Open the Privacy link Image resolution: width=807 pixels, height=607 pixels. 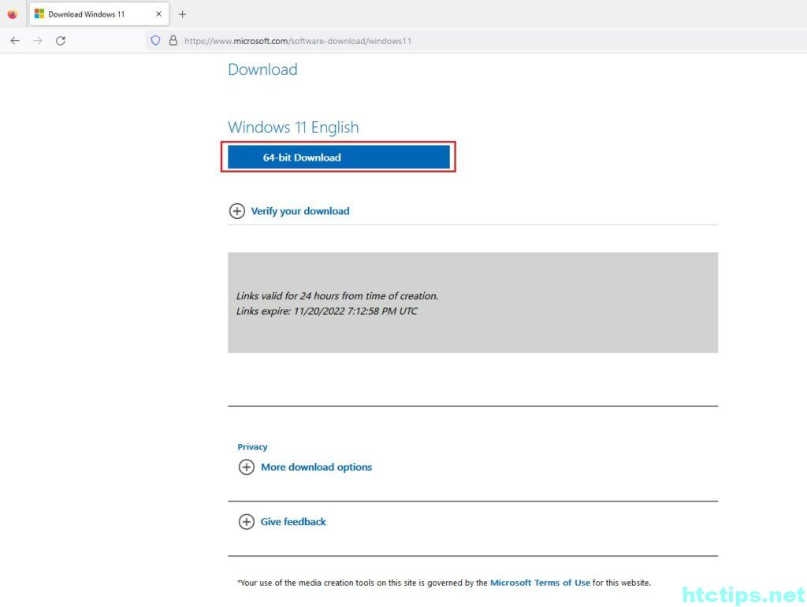pos(252,446)
